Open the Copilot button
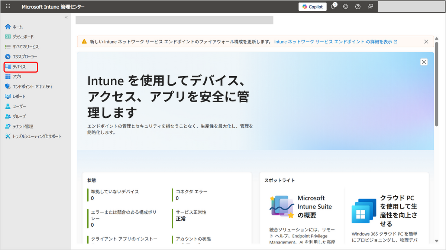The image size is (446, 250). [x=312, y=7]
